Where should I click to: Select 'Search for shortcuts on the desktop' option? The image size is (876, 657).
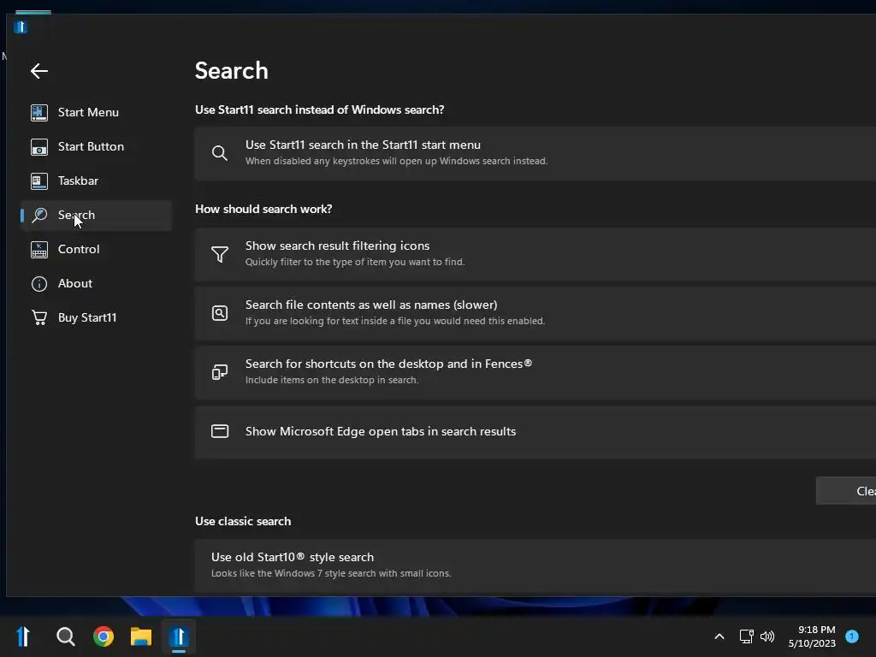[536, 372]
